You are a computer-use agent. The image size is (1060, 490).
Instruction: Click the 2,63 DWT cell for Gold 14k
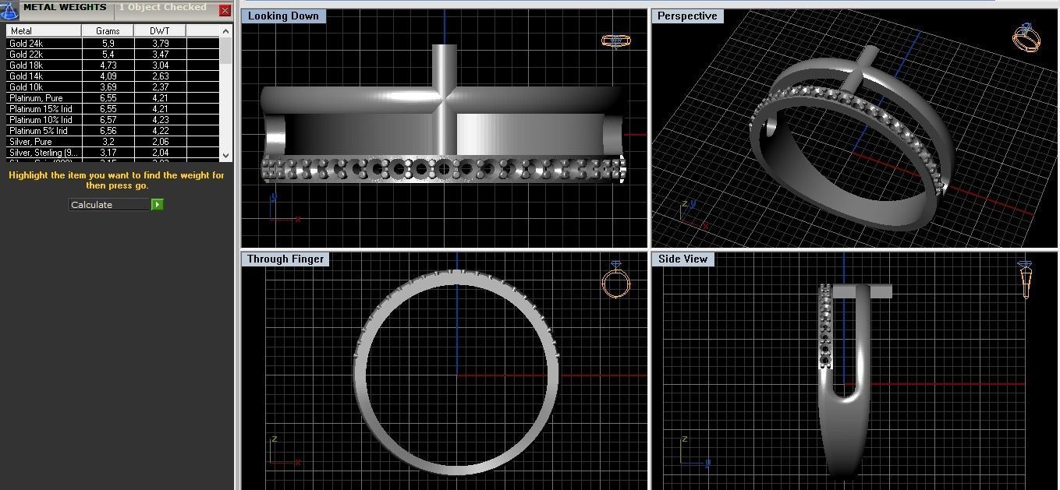point(160,76)
